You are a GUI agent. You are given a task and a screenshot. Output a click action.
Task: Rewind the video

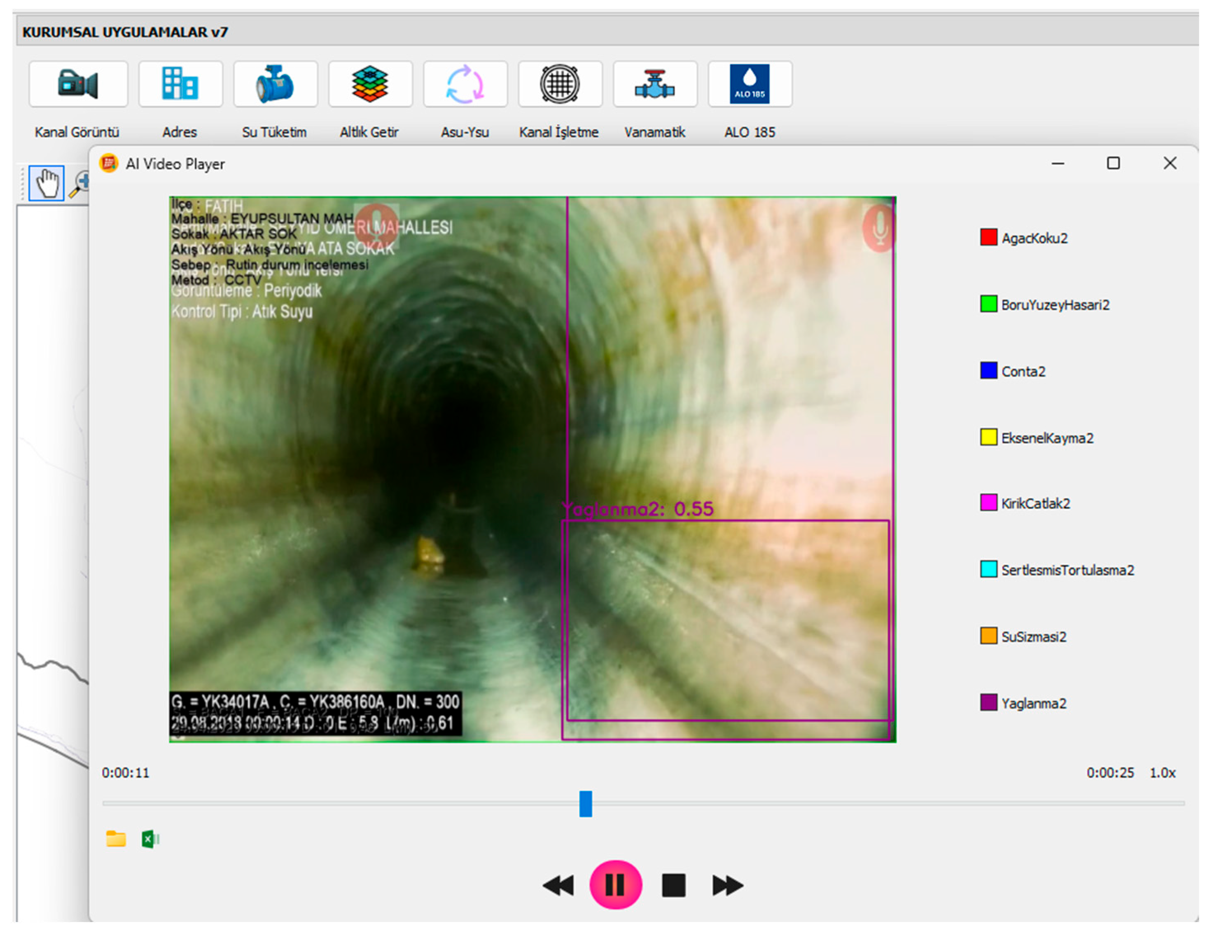[558, 885]
